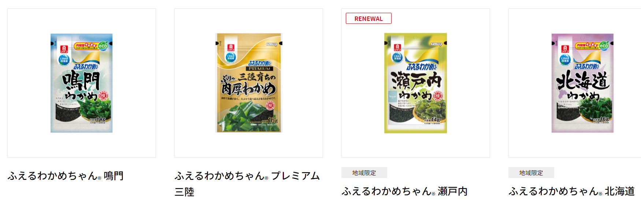Click the eco badge on the 鳴門 package
The height and width of the screenshot is (211, 641).
103,46
